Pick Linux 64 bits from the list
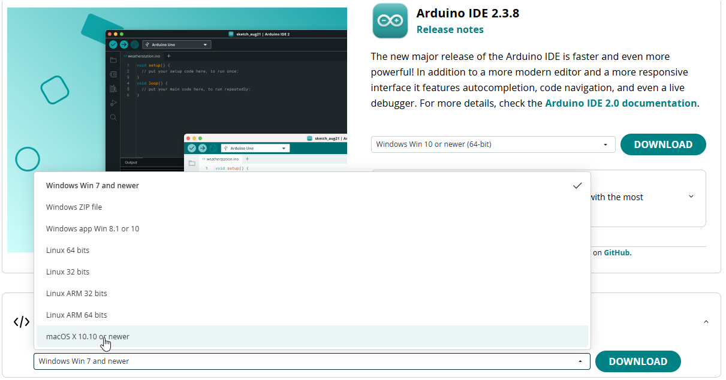Viewport: 726px width, 380px height. [x=312, y=251]
